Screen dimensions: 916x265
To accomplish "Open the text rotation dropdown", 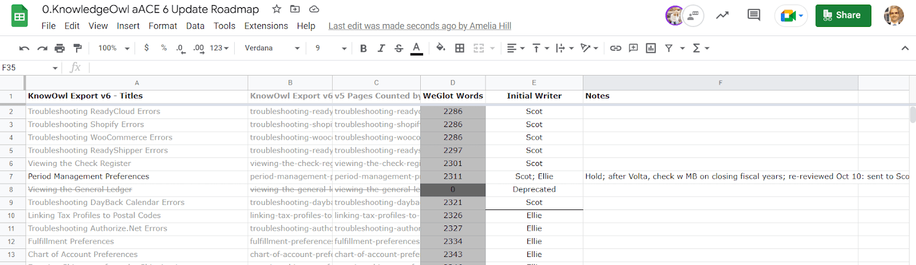I will [x=589, y=48].
